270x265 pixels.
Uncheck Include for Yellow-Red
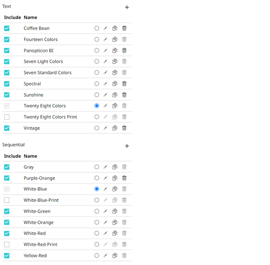[7, 256]
